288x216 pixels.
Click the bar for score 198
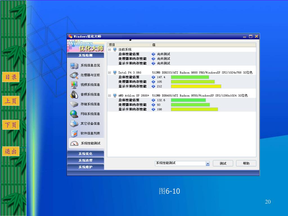pos(194,109)
